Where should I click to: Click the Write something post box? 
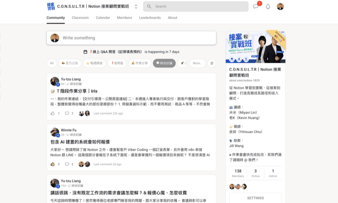[132, 38]
